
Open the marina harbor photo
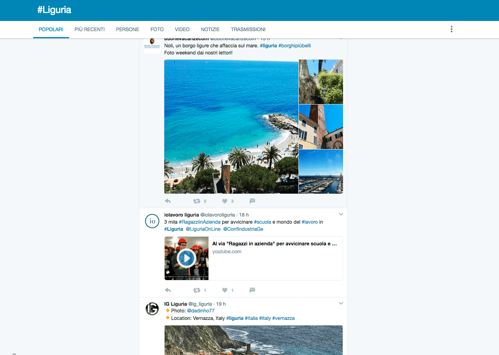[x=321, y=172]
